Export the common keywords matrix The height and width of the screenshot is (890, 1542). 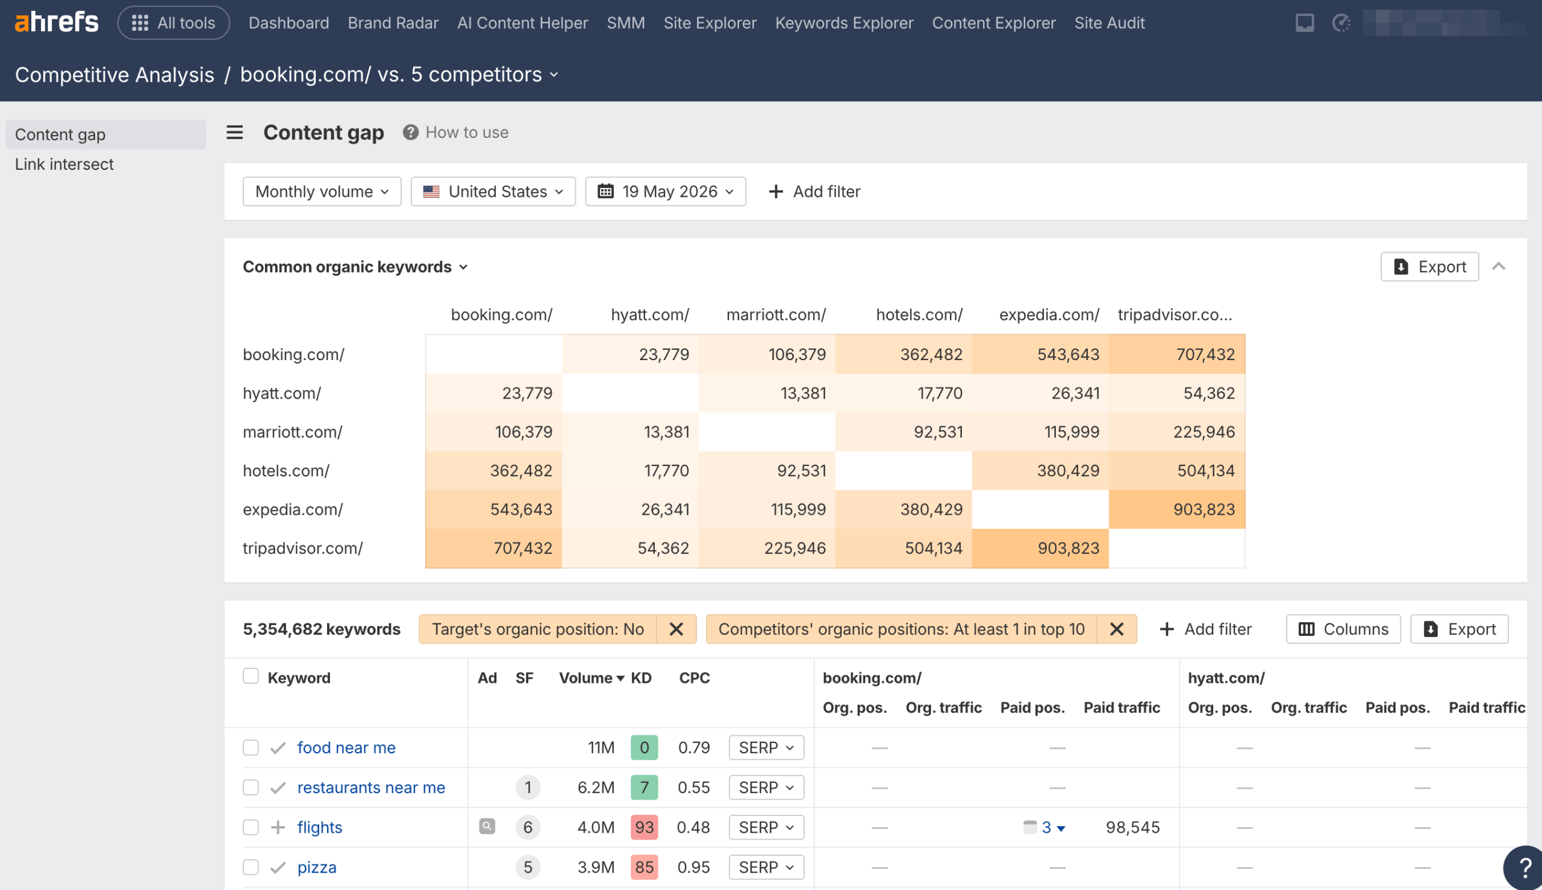[x=1429, y=267]
